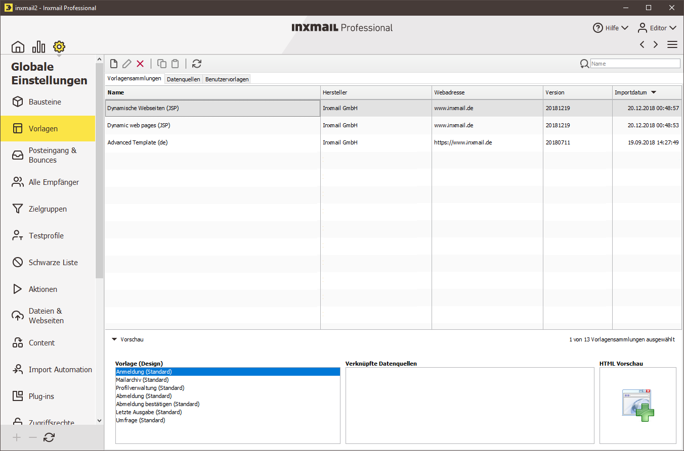The image size is (684, 451).
Task: Switch to Vorlagensammlungen tab
Action: click(135, 79)
